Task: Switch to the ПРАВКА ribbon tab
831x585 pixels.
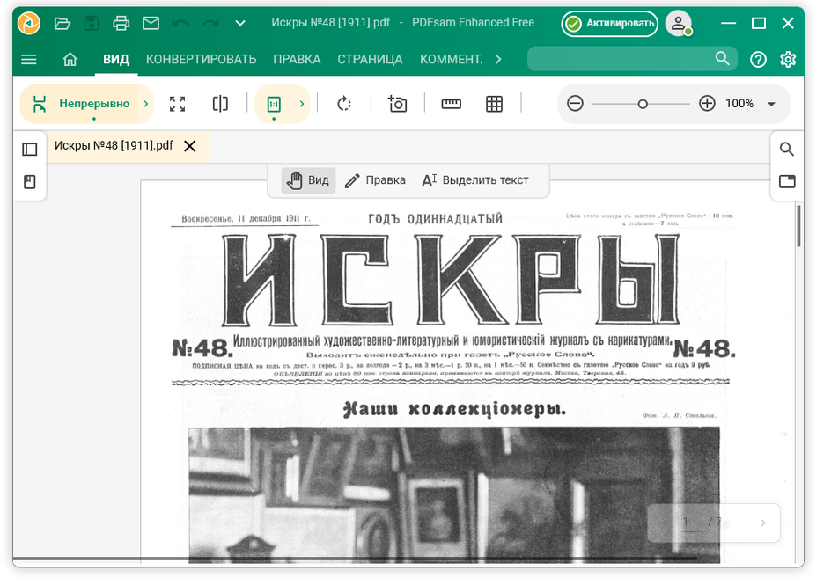Action: pyautogui.click(x=297, y=59)
